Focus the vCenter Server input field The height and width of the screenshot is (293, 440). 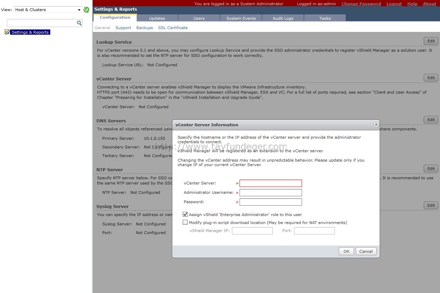coord(271,183)
